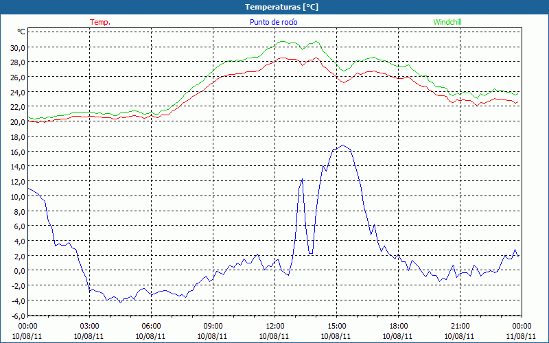Click the '30,0' y-axis value
The image size is (549, 343).
coord(18,48)
